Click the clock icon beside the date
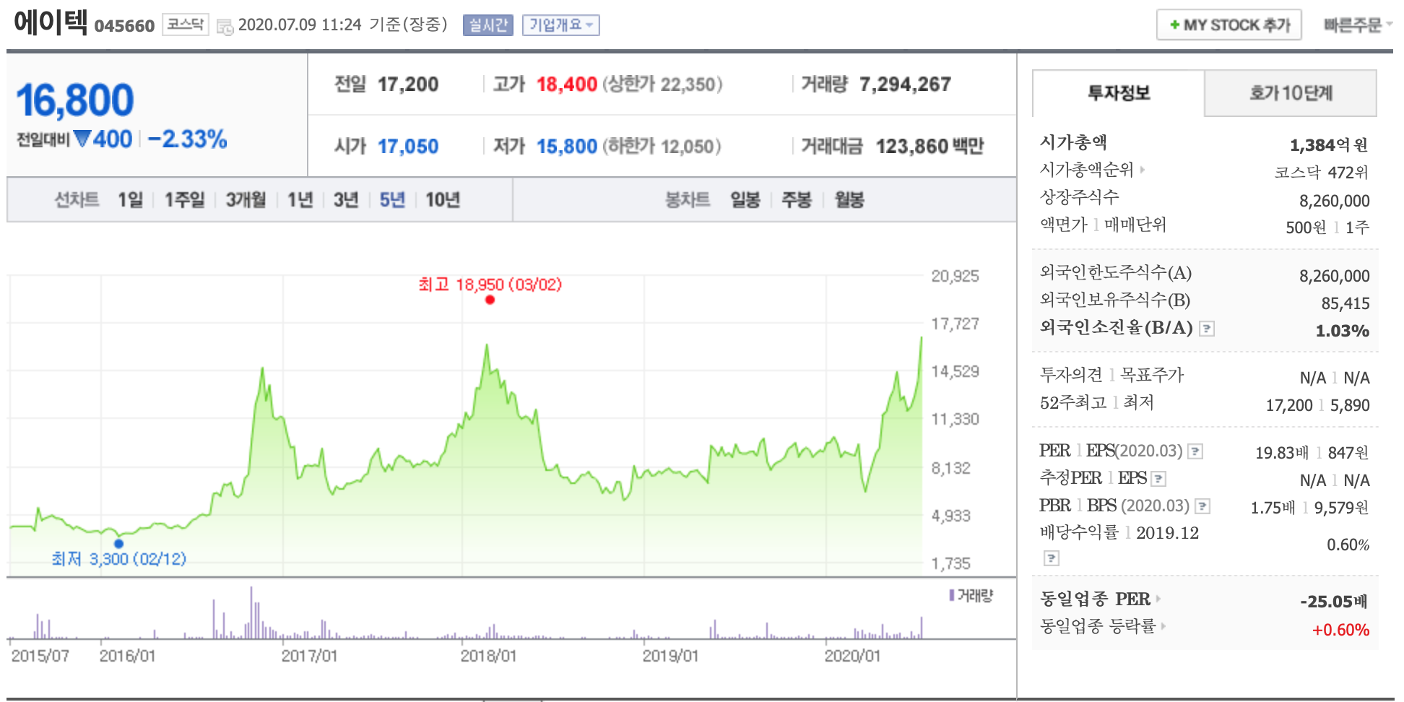This screenshot has height=702, width=1404. (225, 27)
